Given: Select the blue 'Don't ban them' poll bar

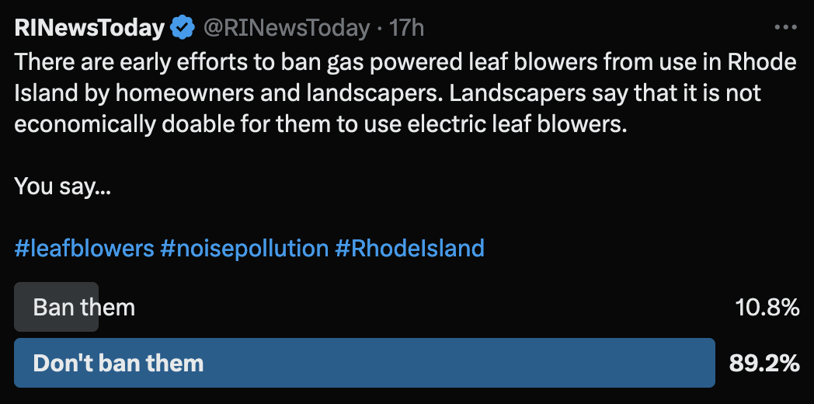Looking at the screenshot, I should point(364,363).
